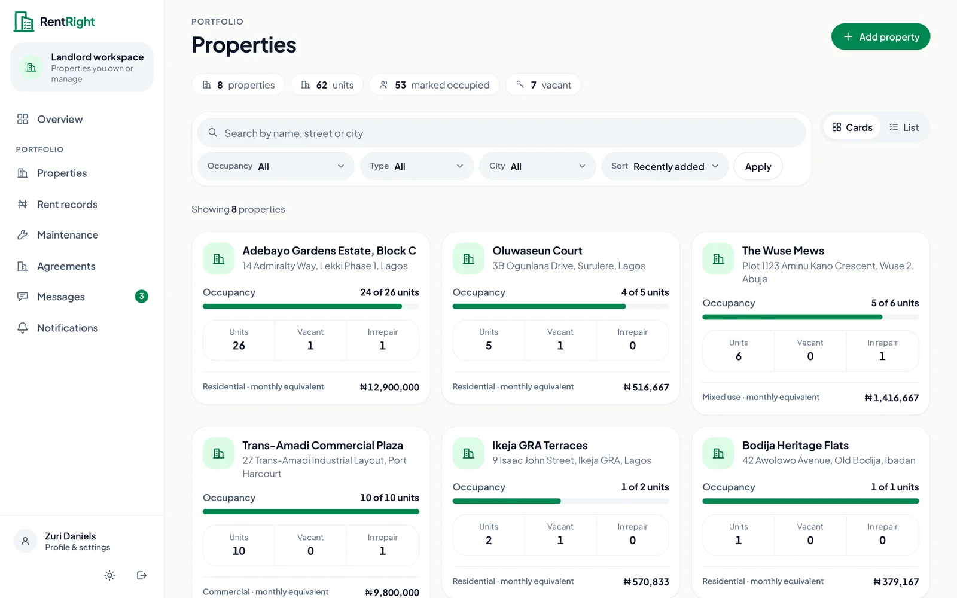Click Bodija Heritage Flats building icon
This screenshot has height=598, width=957.
tap(718, 453)
